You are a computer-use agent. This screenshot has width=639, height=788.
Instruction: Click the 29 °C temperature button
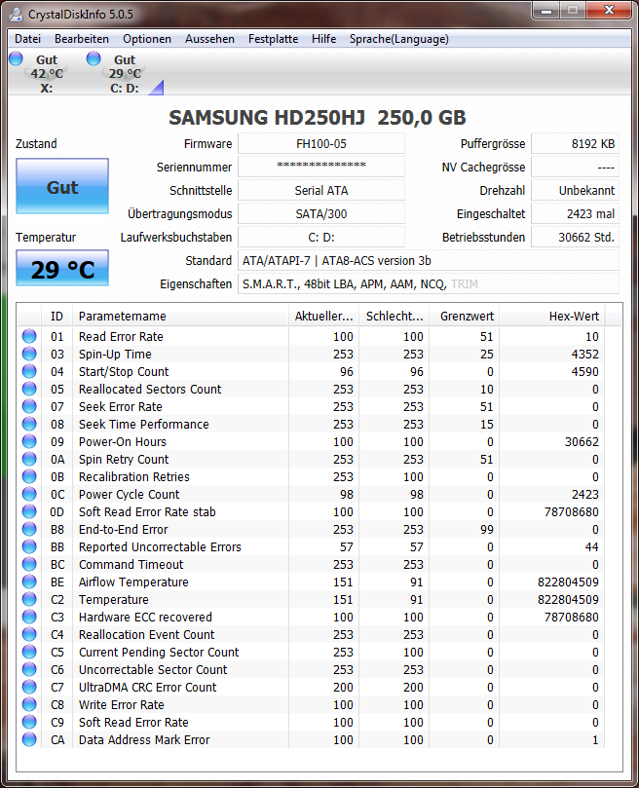(x=62, y=269)
